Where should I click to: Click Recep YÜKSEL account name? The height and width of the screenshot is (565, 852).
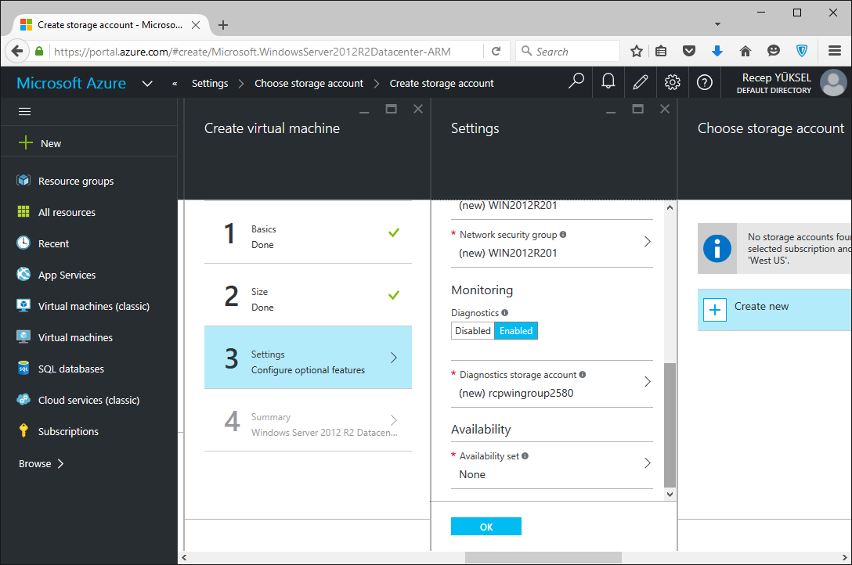point(776,77)
